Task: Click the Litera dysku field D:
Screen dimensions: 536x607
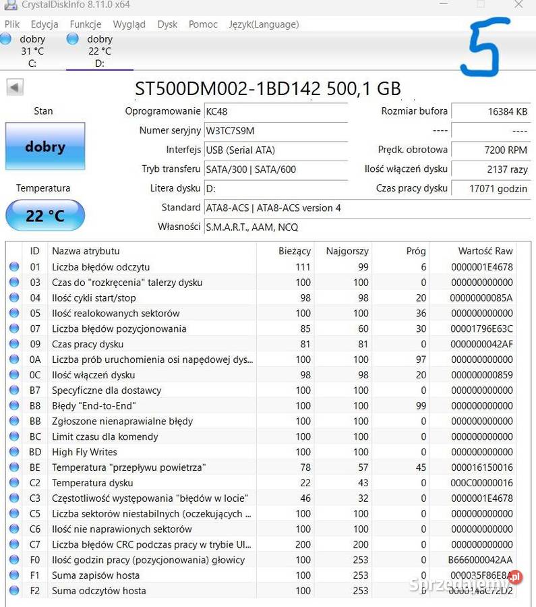Action: (276, 189)
